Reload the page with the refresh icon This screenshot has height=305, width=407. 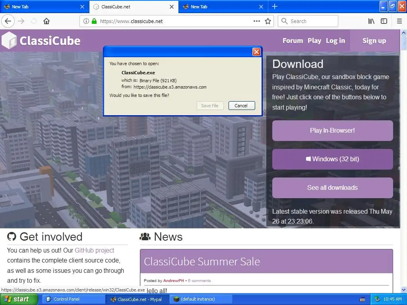(x=34, y=21)
